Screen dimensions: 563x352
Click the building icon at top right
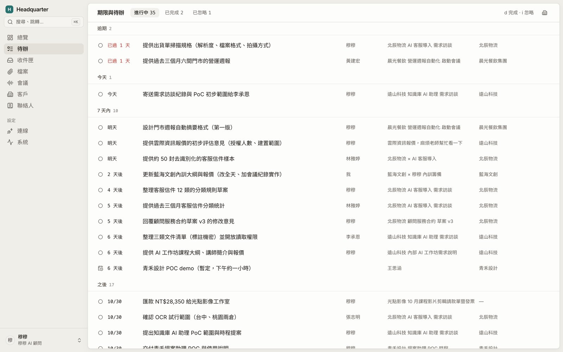click(x=545, y=13)
